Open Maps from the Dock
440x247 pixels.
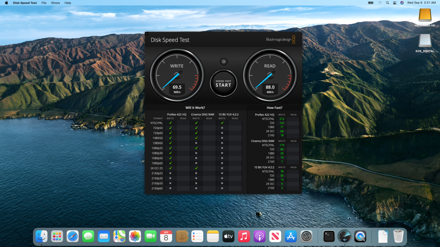tap(119, 236)
